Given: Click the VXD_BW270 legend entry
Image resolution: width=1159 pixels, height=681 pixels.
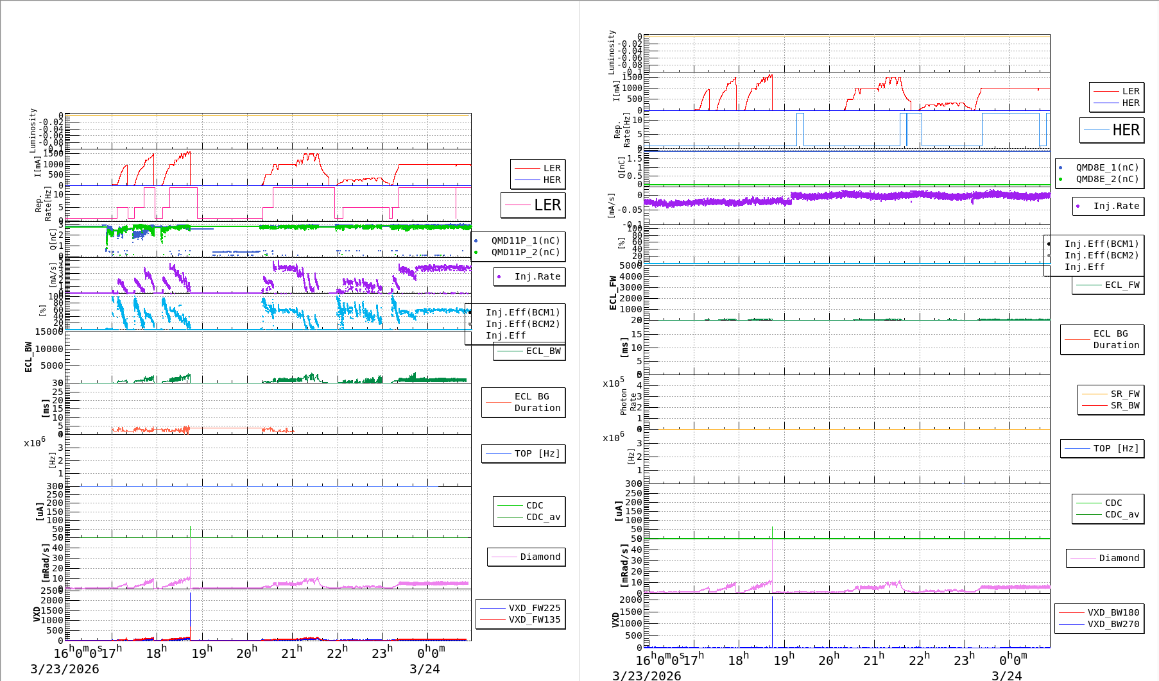Looking at the screenshot, I should [x=1113, y=624].
